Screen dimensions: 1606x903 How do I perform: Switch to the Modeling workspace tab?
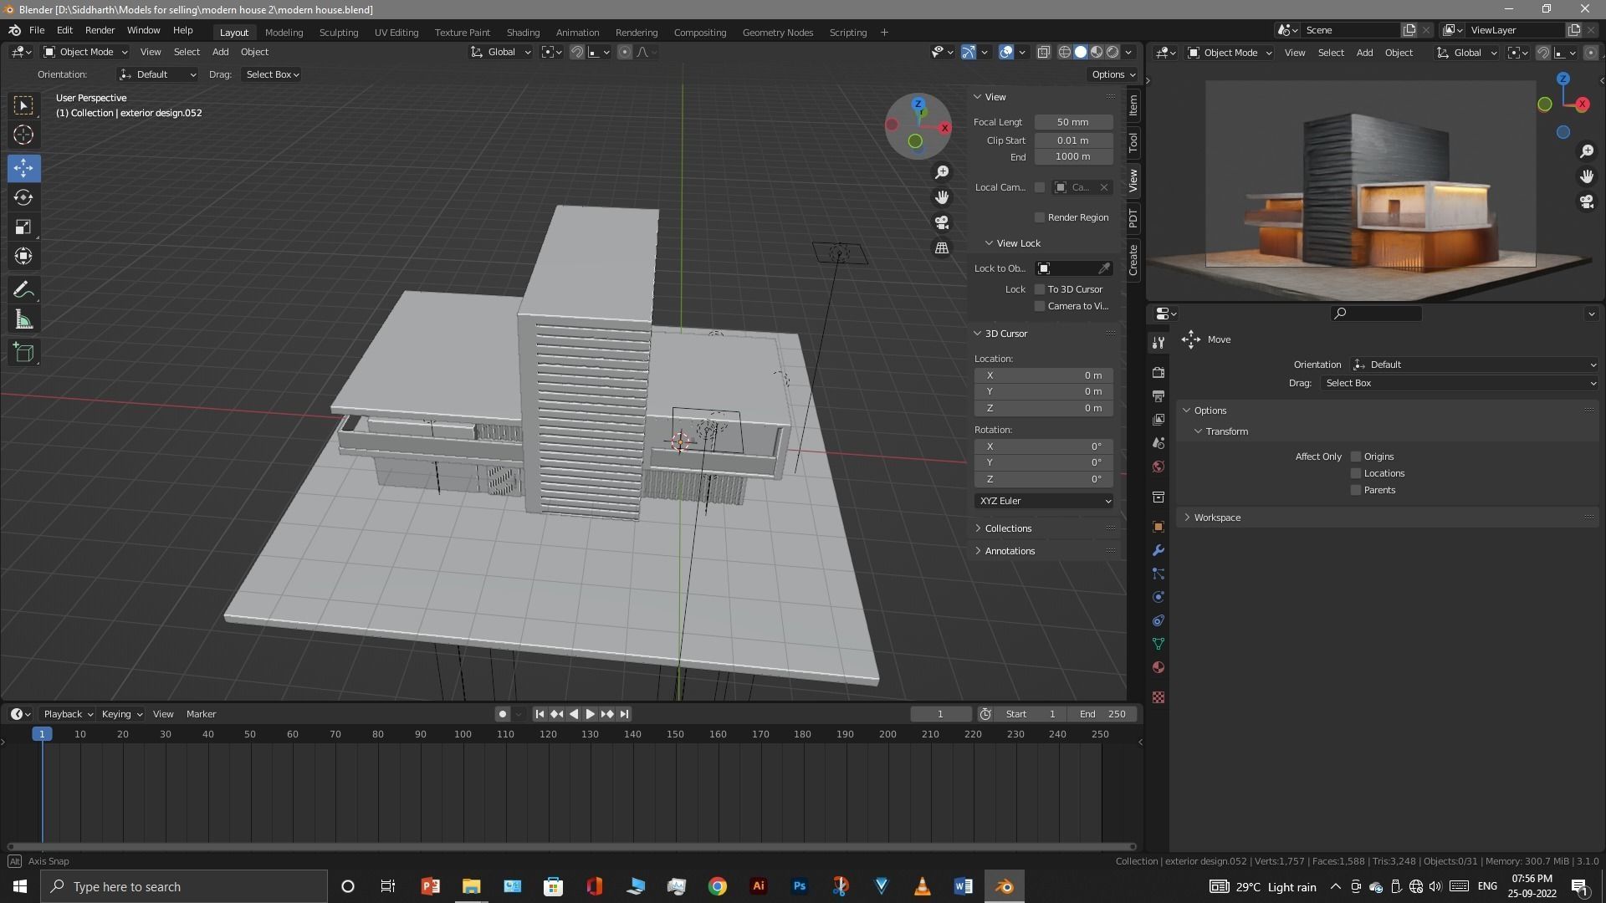[x=284, y=33]
